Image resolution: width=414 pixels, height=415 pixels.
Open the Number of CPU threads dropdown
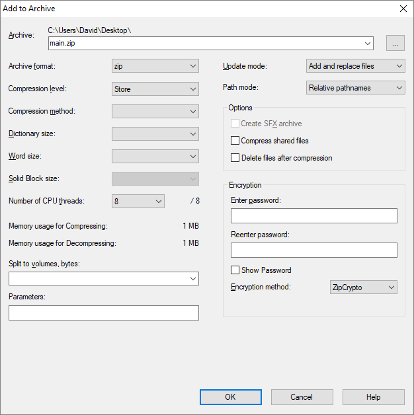click(138, 201)
